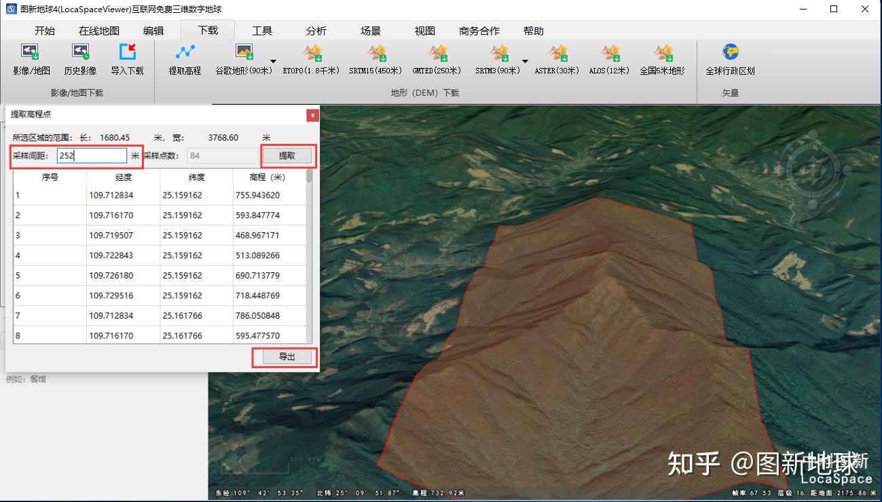Open the 帮助 tab
Image resolution: width=882 pixels, height=502 pixels.
(534, 31)
